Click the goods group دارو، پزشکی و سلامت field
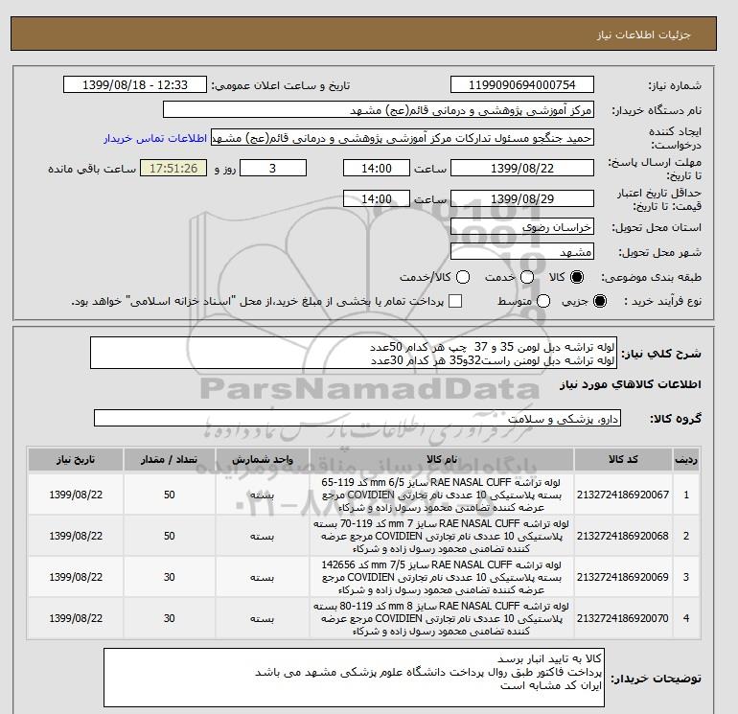 point(357,418)
